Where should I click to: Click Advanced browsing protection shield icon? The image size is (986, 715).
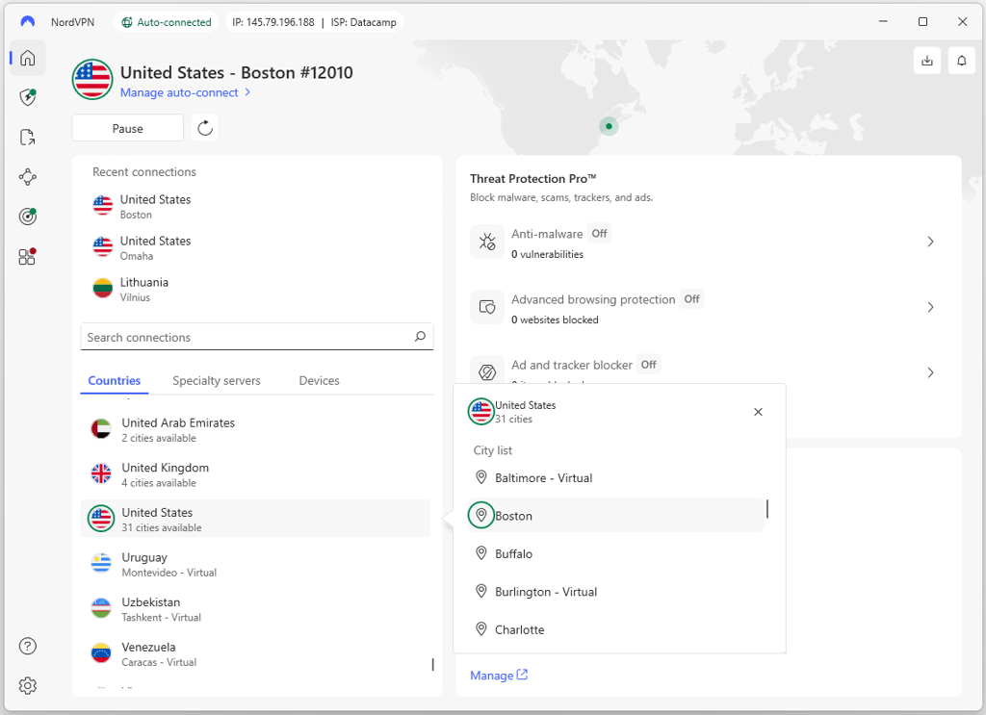coord(487,307)
